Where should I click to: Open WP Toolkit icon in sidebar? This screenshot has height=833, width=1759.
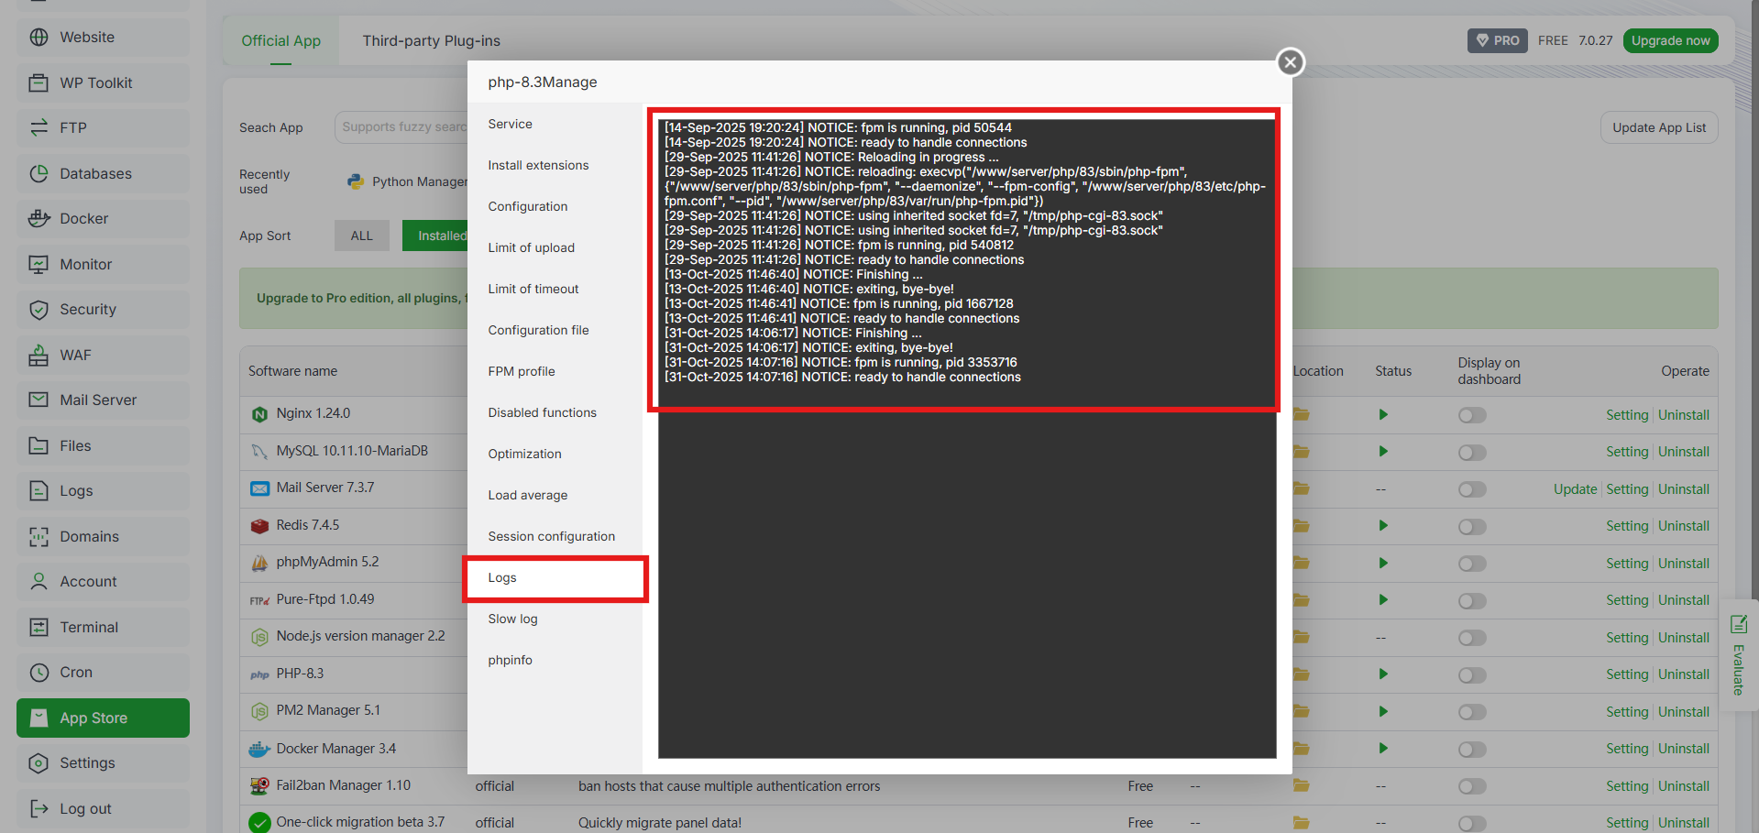[x=38, y=82]
